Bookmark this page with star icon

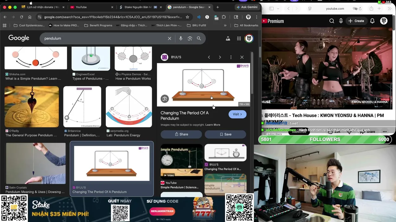(x=187, y=17)
